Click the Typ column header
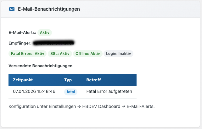The image size is (202, 129). (x=68, y=80)
